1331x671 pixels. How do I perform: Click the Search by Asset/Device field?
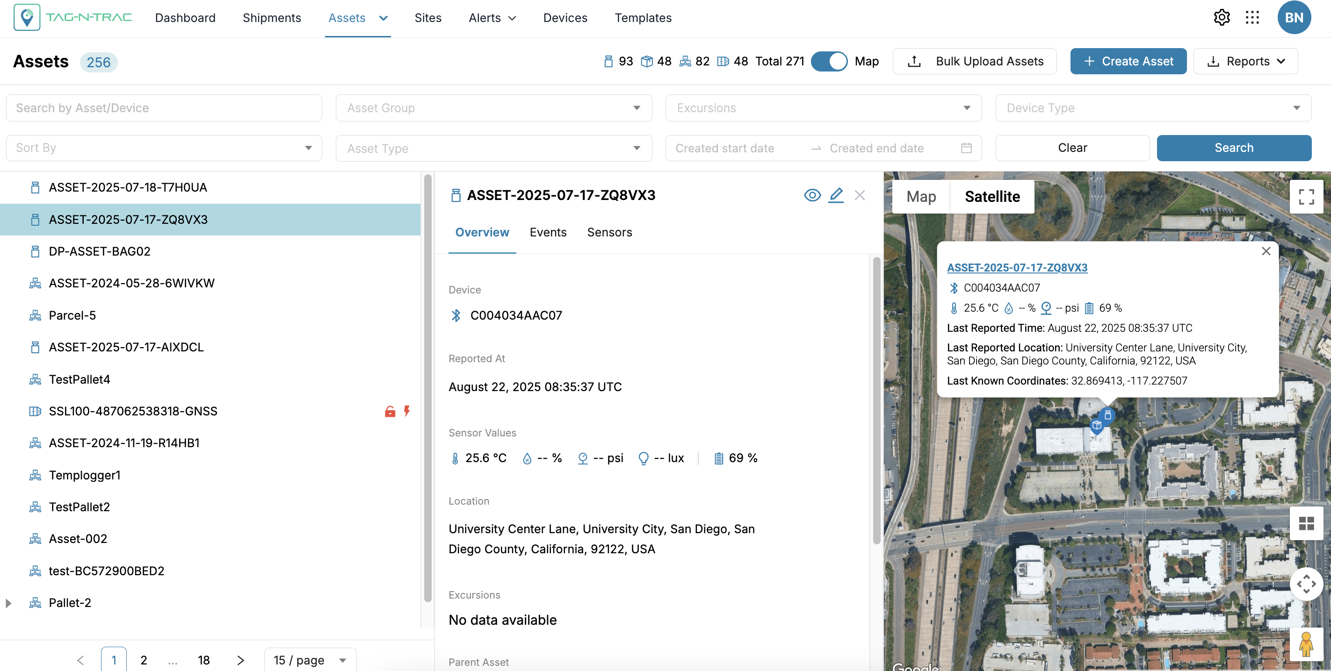[164, 108]
